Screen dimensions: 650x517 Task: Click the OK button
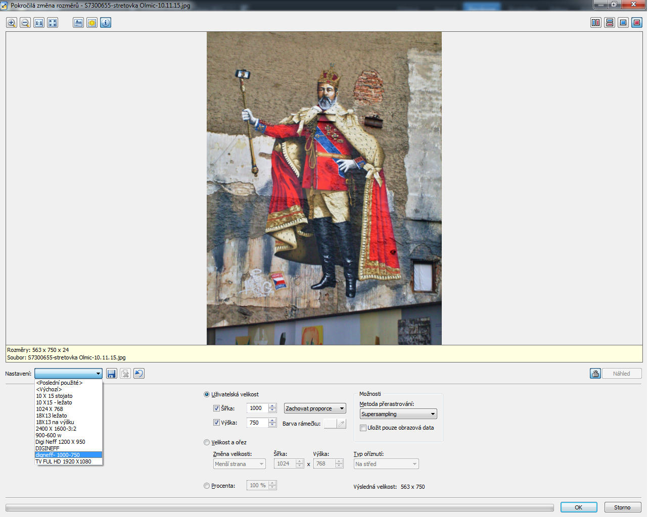point(578,507)
